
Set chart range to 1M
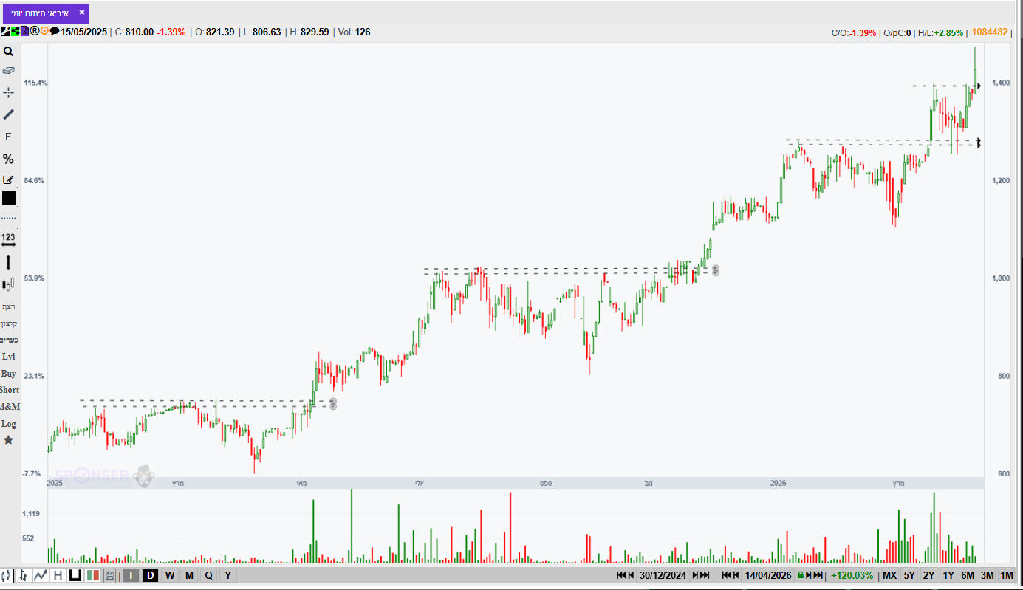coord(1007,575)
